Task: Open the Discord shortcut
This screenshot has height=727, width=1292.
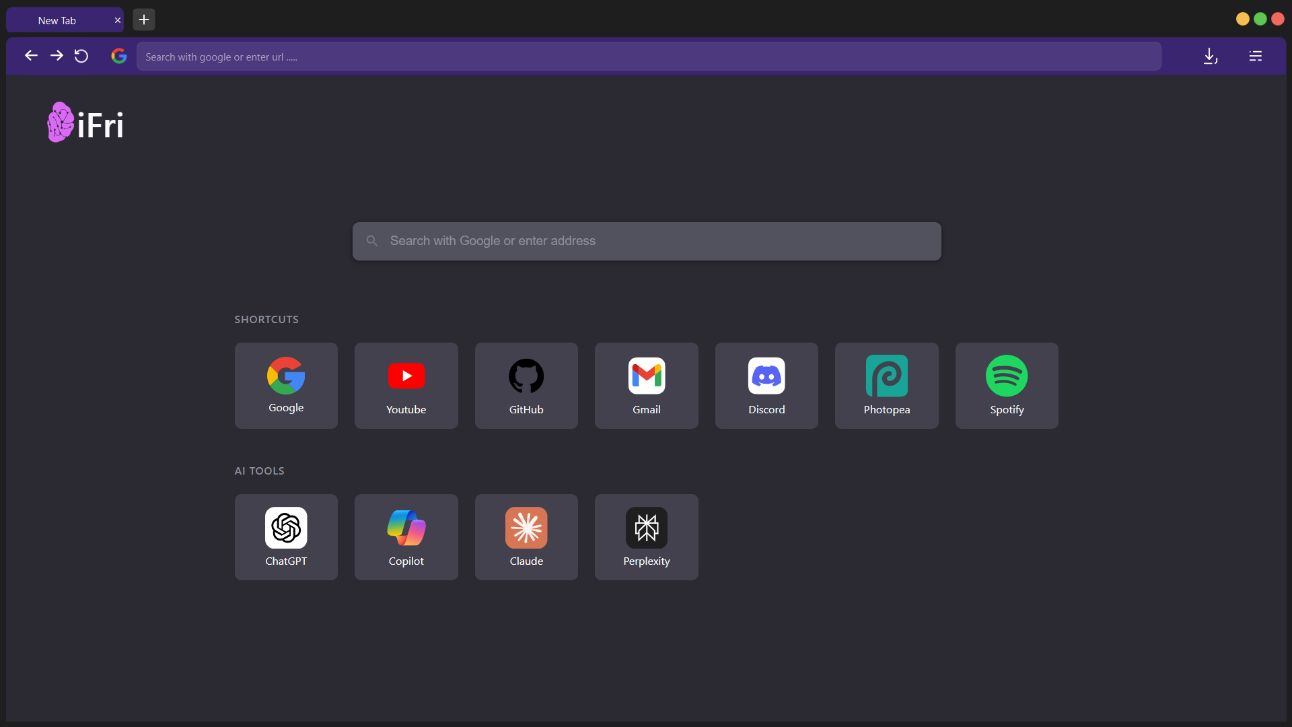Action: coord(766,385)
